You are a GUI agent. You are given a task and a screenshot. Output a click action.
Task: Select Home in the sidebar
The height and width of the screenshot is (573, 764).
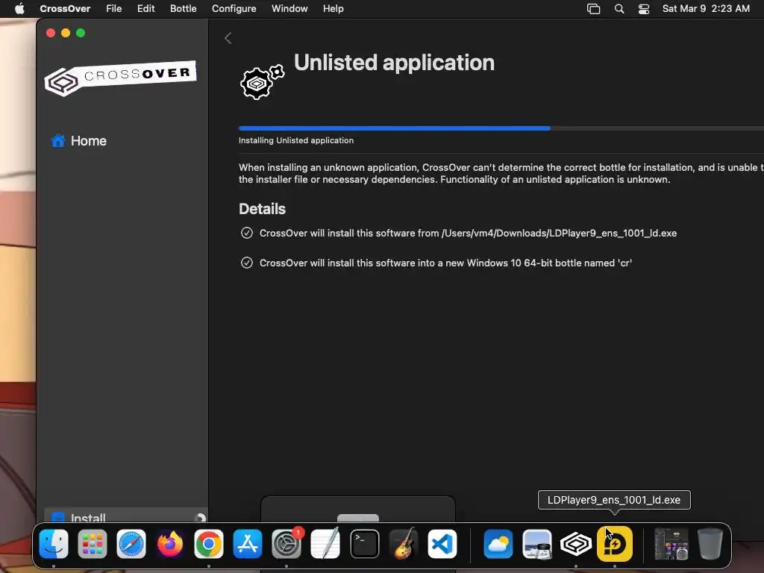(79, 141)
